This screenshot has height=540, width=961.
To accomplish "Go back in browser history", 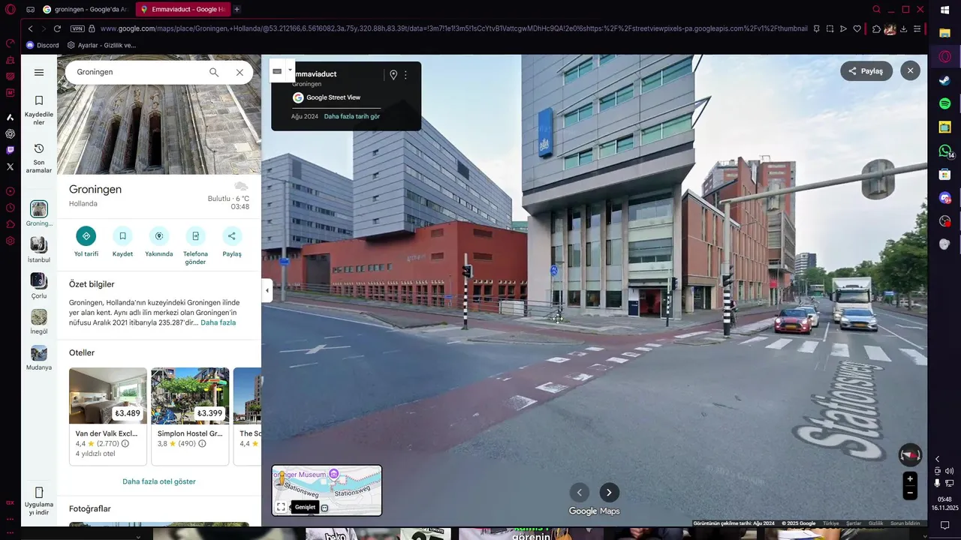I will click(x=30, y=28).
